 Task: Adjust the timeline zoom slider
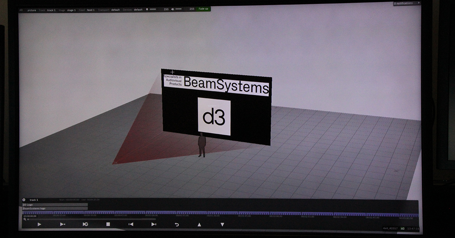click(91, 219)
